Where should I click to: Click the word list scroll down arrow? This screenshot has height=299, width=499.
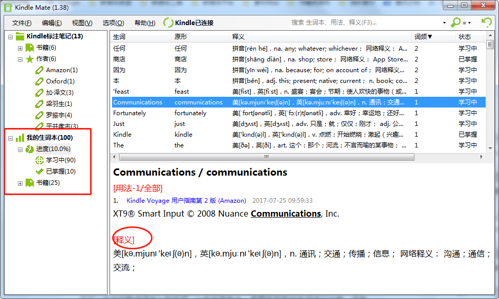click(x=490, y=148)
